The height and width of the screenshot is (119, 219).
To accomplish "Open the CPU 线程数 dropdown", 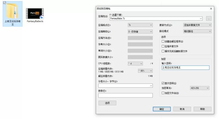I will pos(135,64).
